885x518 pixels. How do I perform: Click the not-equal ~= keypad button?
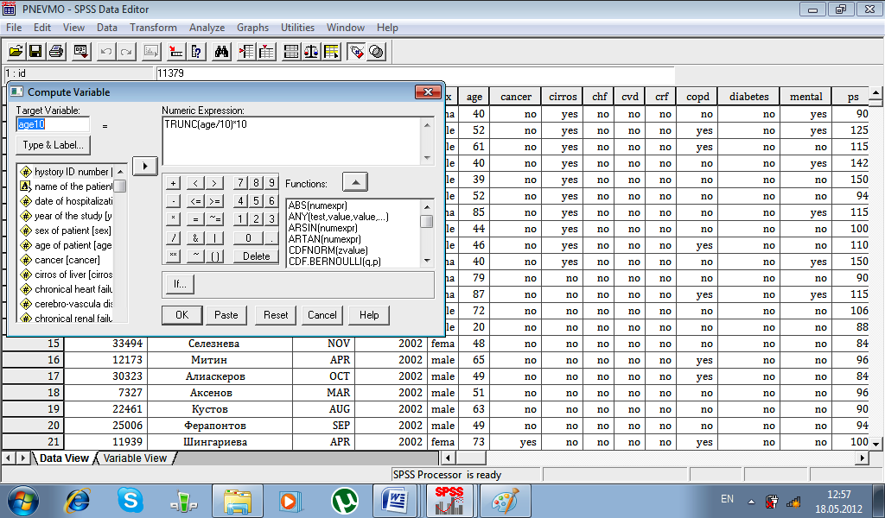pyautogui.click(x=215, y=219)
